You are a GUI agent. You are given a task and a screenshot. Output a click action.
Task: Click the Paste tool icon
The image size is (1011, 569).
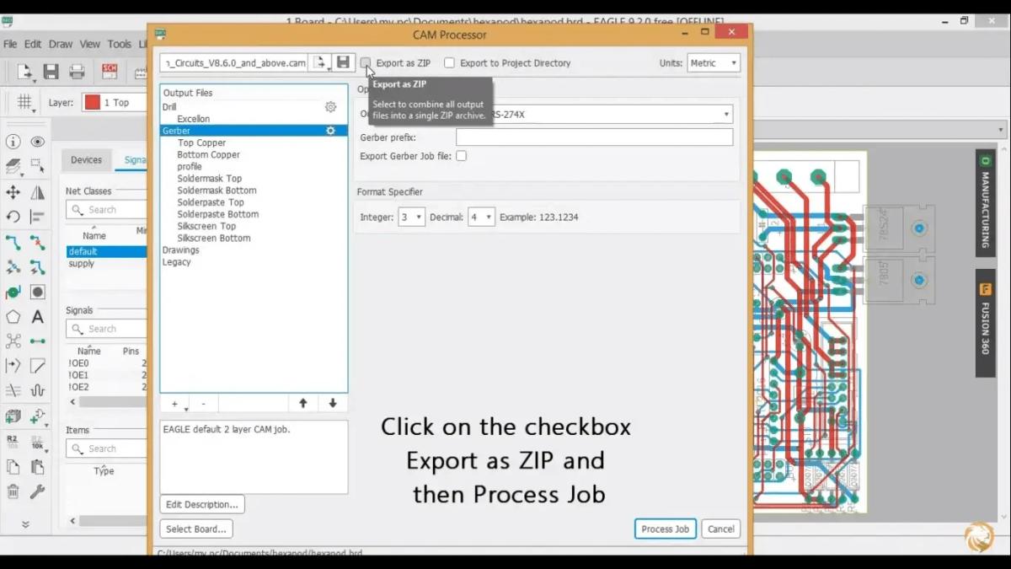pyautogui.click(x=37, y=466)
